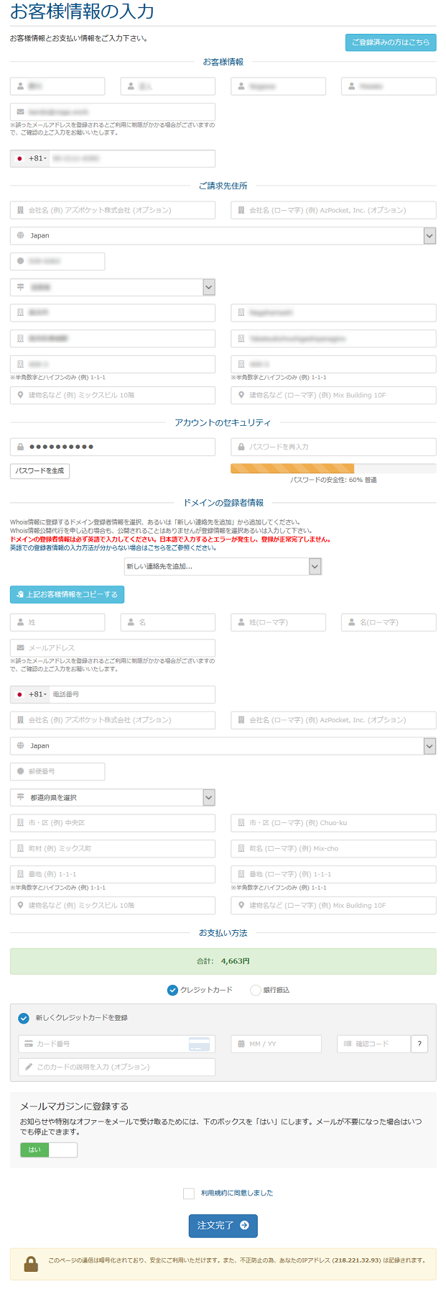Image resolution: width=446 pixels, height=1292 pixels.
Task: Select the クレジットカード payment option
Action: pyautogui.click(x=172, y=990)
